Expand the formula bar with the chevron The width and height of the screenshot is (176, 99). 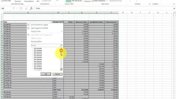[x=174, y=8]
